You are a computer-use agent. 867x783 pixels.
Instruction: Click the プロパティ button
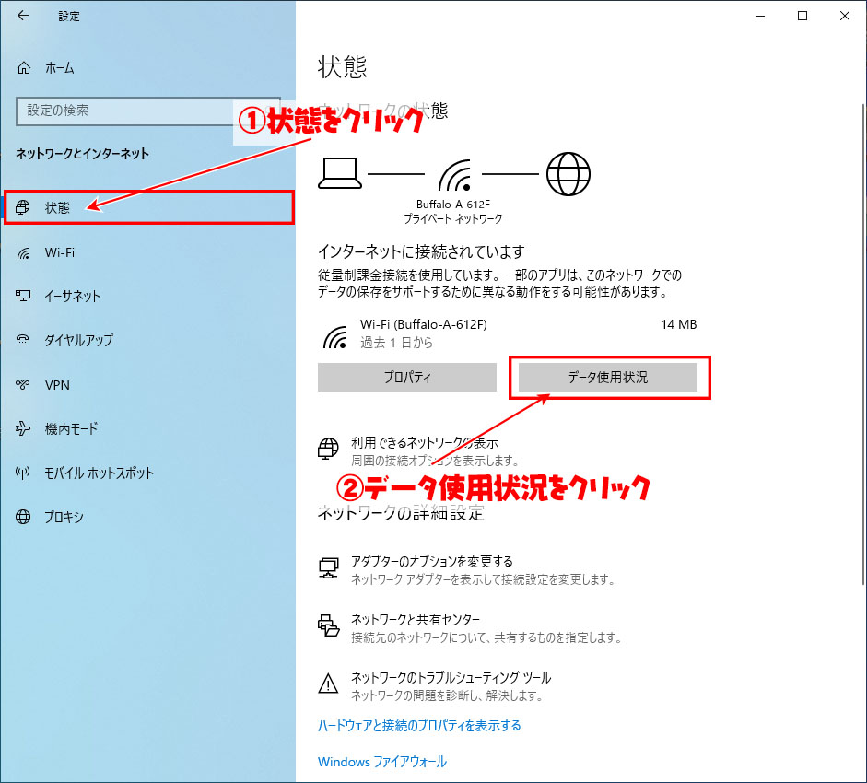(x=407, y=377)
